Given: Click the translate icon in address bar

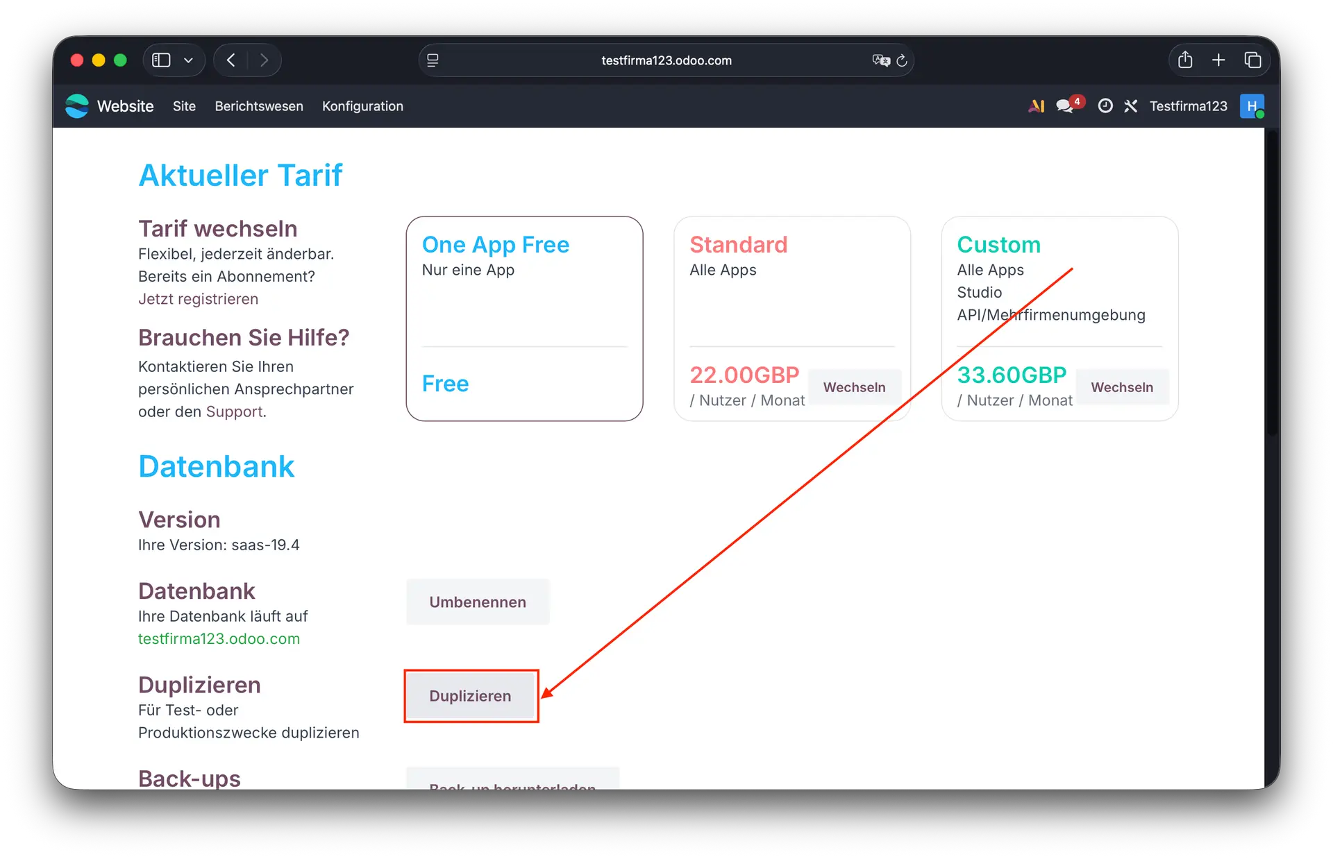Looking at the screenshot, I should [880, 60].
